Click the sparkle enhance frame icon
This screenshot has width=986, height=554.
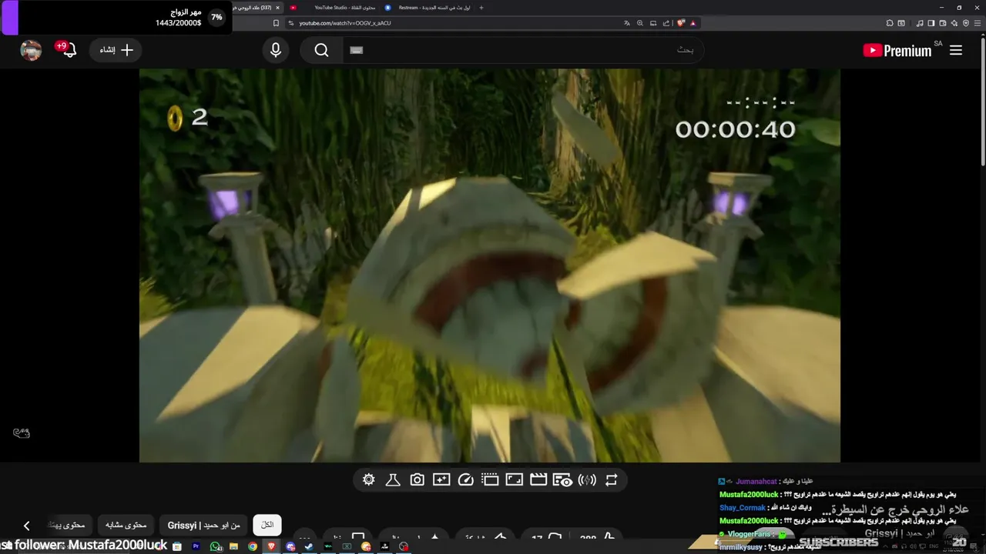point(441,480)
